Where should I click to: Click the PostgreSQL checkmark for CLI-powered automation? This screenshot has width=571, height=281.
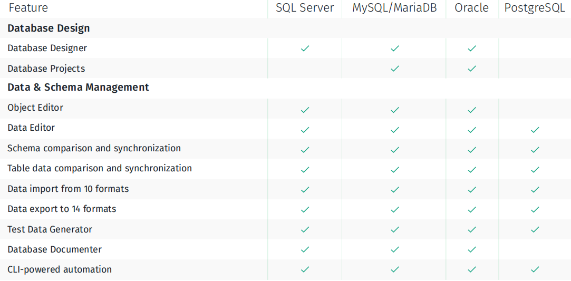pos(535,269)
